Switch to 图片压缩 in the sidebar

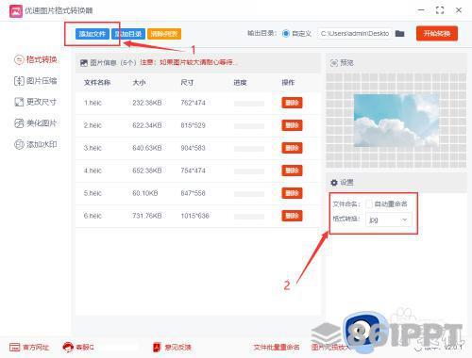click(x=36, y=81)
